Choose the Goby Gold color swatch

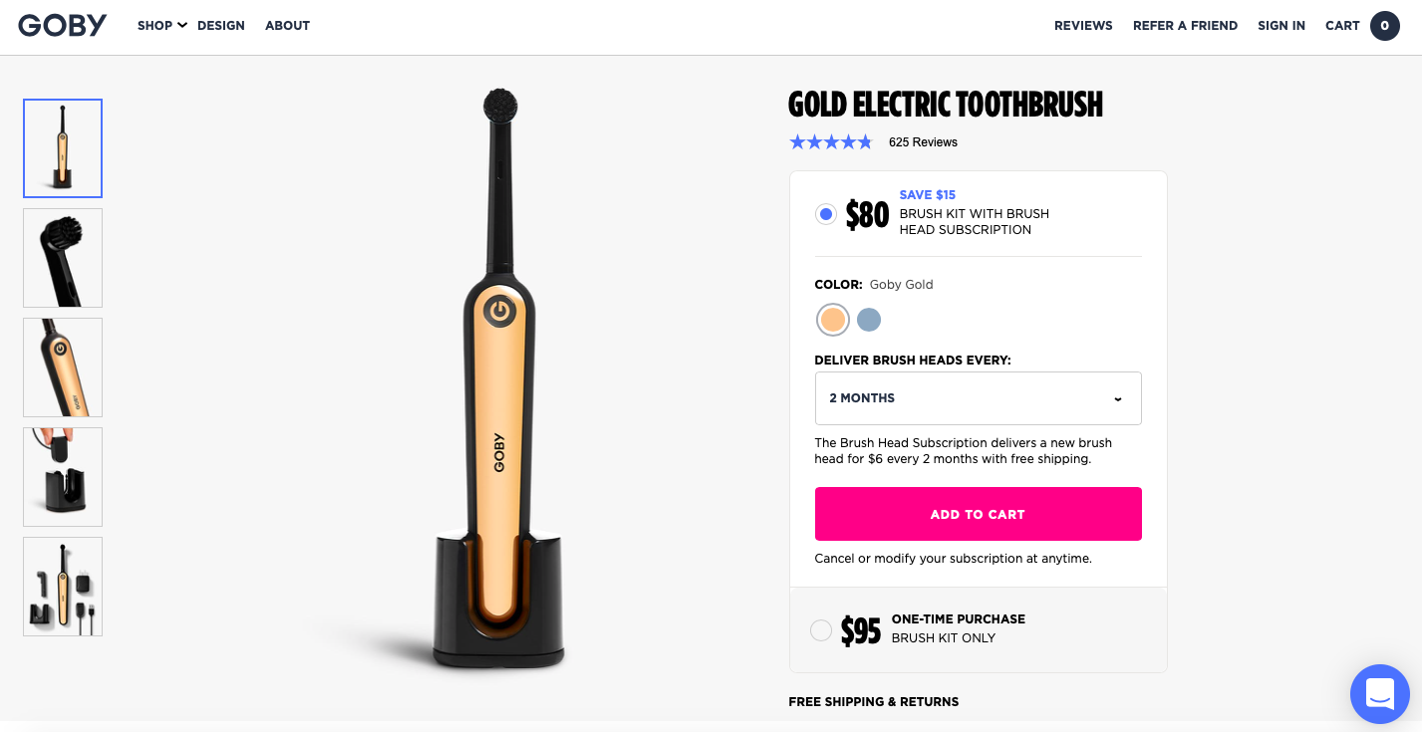833,320
